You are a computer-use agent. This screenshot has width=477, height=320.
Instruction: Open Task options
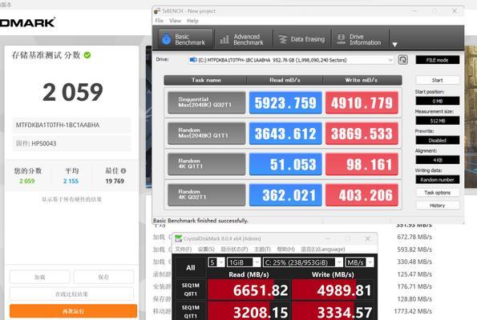click(x=438, y=193)
